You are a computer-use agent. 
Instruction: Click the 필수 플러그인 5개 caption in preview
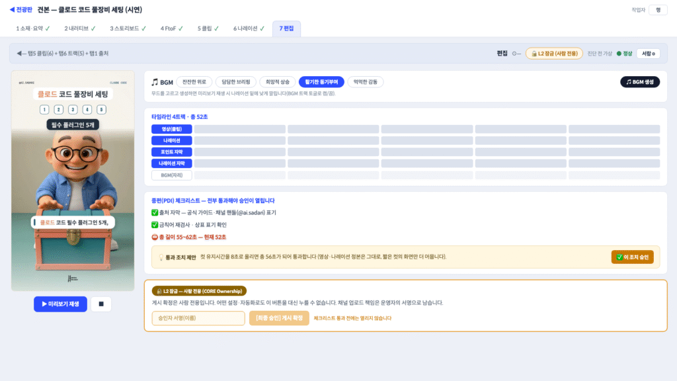click(x=73, y=125)
